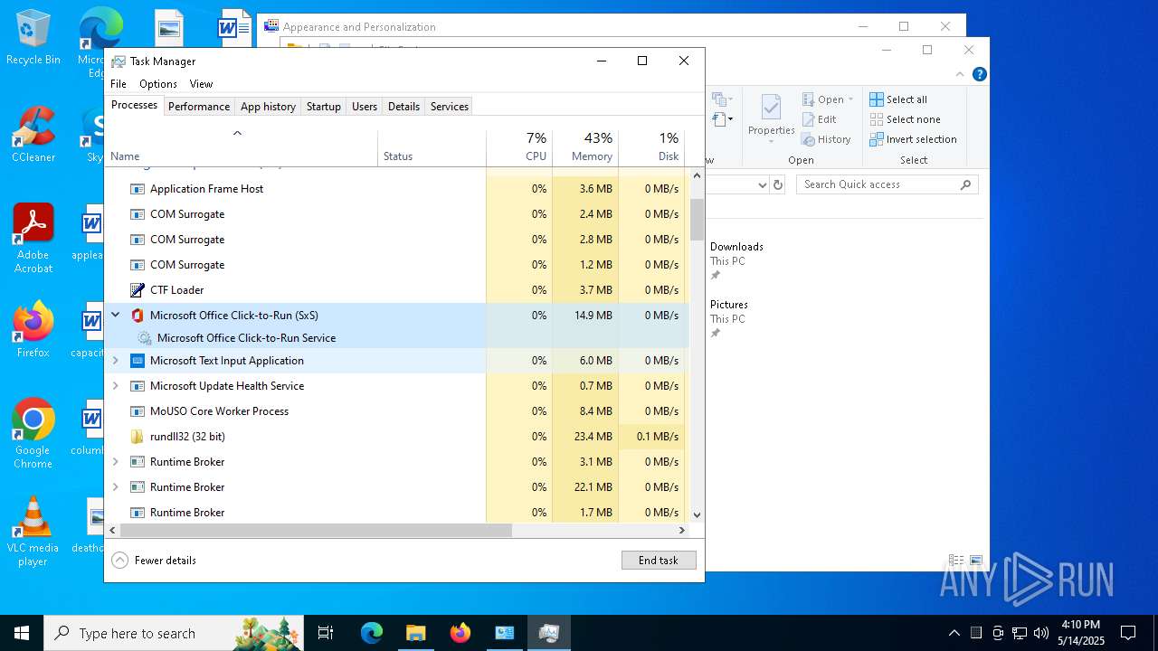The width and height of the screenshot is (1158, 651).
Task: Select the Downloads item in Quick access
Action: pos(736,260)
